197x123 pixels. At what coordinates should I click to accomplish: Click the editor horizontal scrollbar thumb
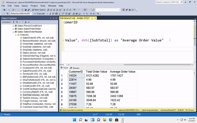click(x=157, y=65)
